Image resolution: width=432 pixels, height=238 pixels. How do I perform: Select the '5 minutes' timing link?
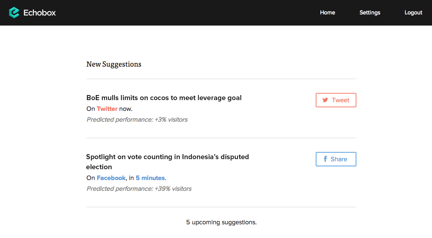(x=150, y=178)
